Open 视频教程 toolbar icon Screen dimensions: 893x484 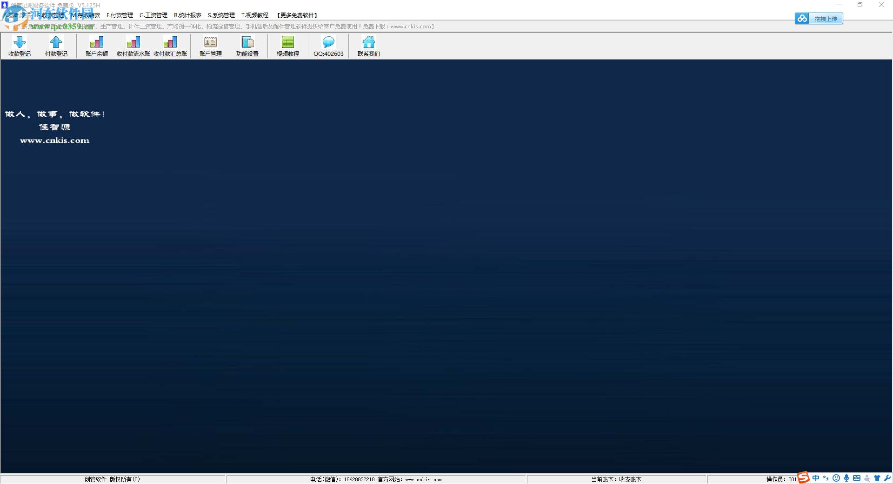pos(288,46)
